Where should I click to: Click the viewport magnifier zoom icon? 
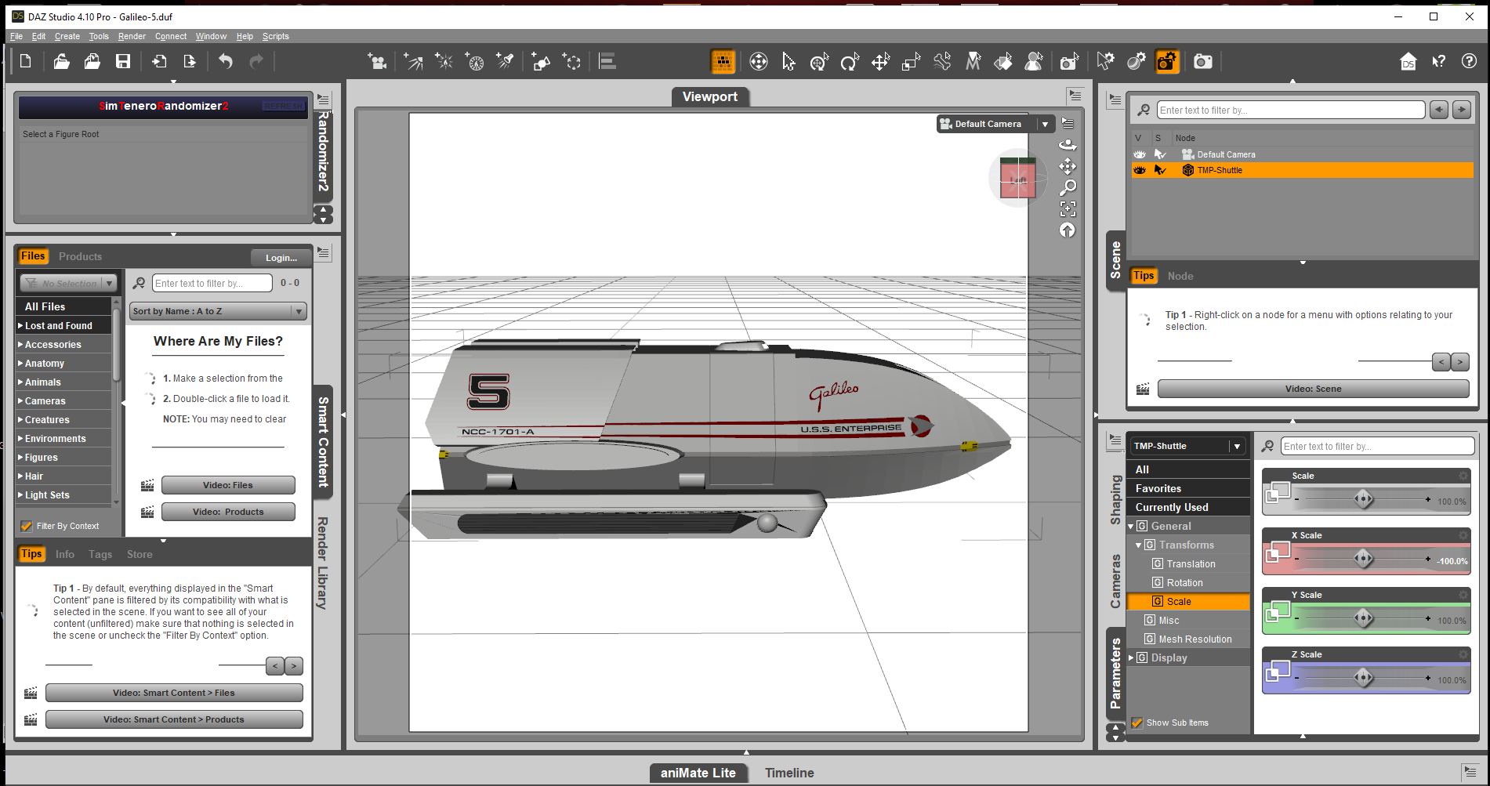[x=1068, y=188]
